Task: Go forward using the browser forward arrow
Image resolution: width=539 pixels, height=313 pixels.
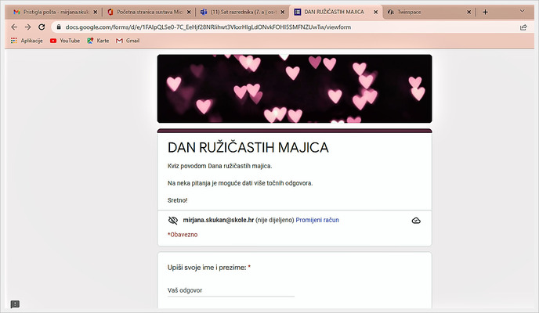Action: coord(28,27)
